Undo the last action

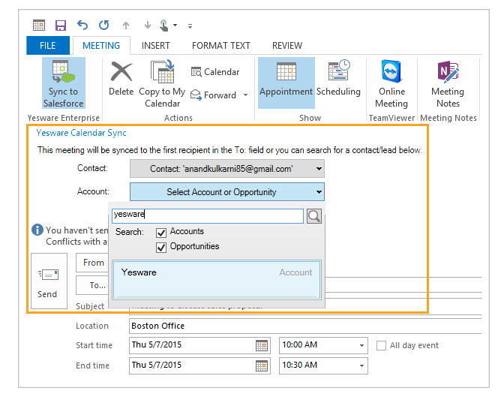point(82,25)
